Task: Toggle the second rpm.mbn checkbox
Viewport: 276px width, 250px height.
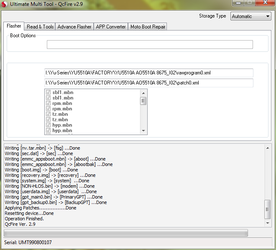Action: coord(48,109)
